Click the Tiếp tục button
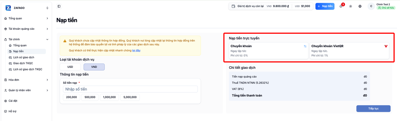This screenshot has height=121, width=400. [x=373, y=108]
